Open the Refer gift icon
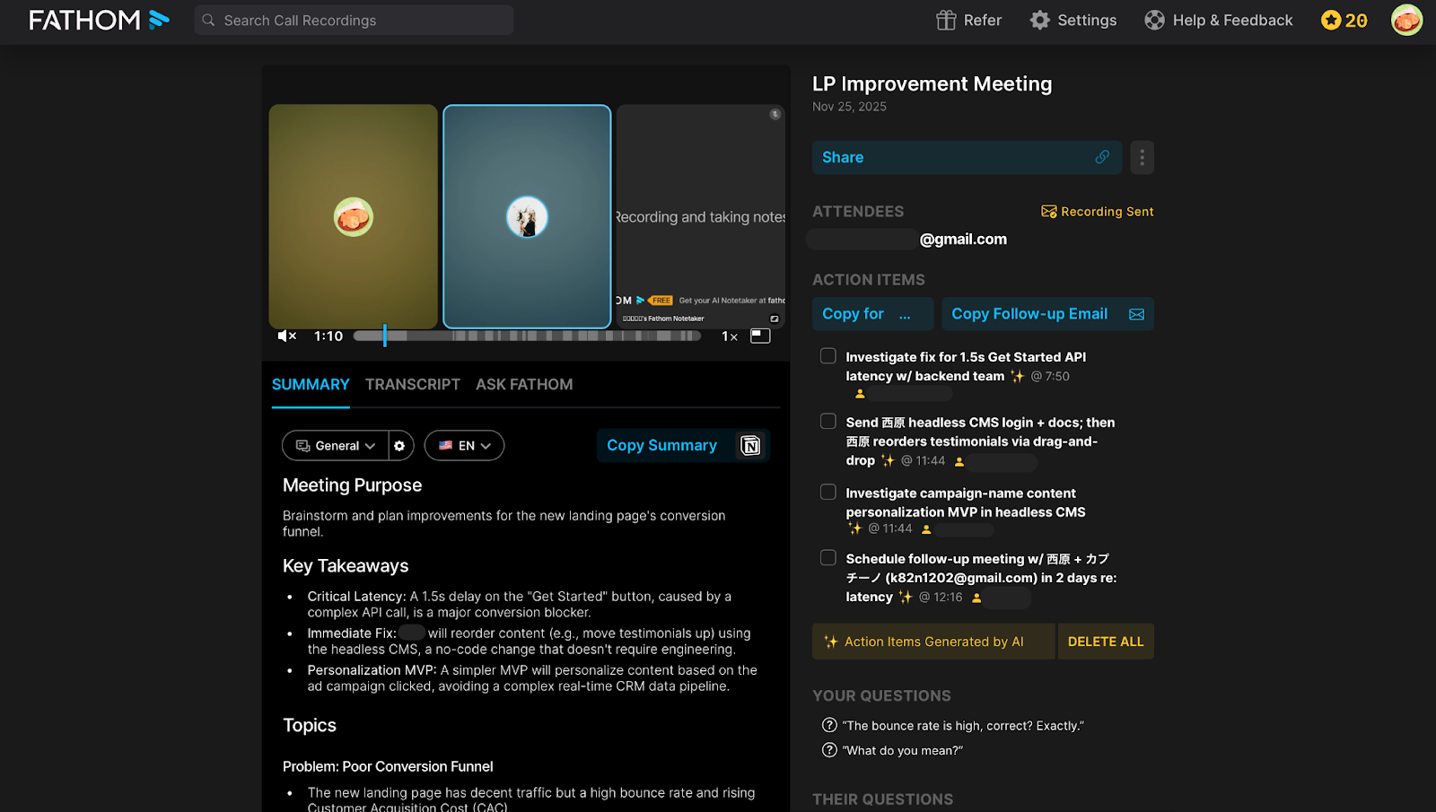Screen dimensions: 1436x812 coord(946,21)
